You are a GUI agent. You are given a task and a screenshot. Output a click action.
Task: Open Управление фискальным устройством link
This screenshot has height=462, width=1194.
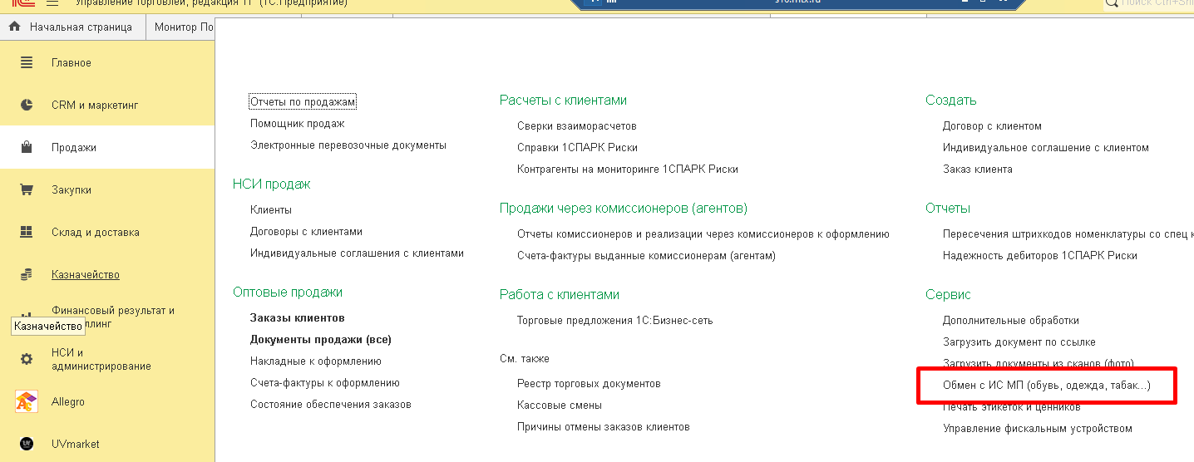point(1038,429)
